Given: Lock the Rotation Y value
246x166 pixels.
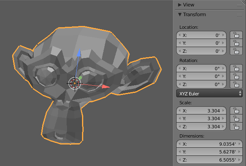Looking at the screenshot, I should tap(236, 76).
